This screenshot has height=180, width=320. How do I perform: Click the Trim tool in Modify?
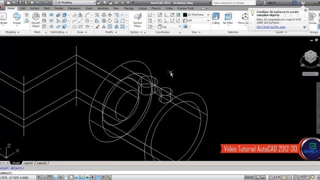[122, 15]
